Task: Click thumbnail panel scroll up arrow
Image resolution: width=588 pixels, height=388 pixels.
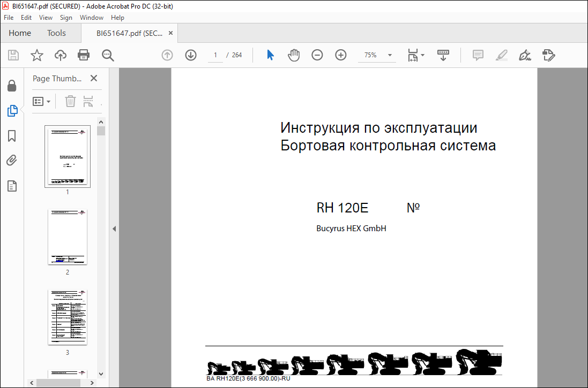Action: click(101, 121)
